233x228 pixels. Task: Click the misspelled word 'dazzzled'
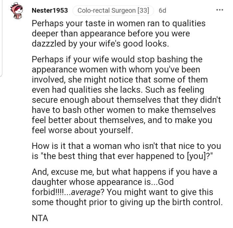click(x=49, y=44)
